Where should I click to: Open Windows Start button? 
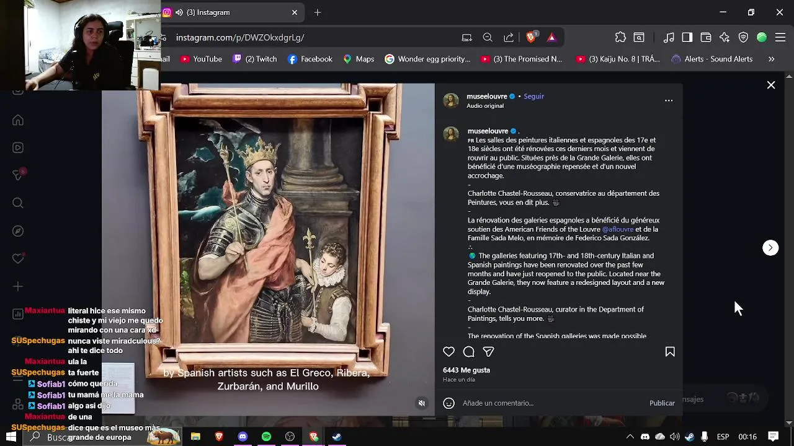(11, 437)
